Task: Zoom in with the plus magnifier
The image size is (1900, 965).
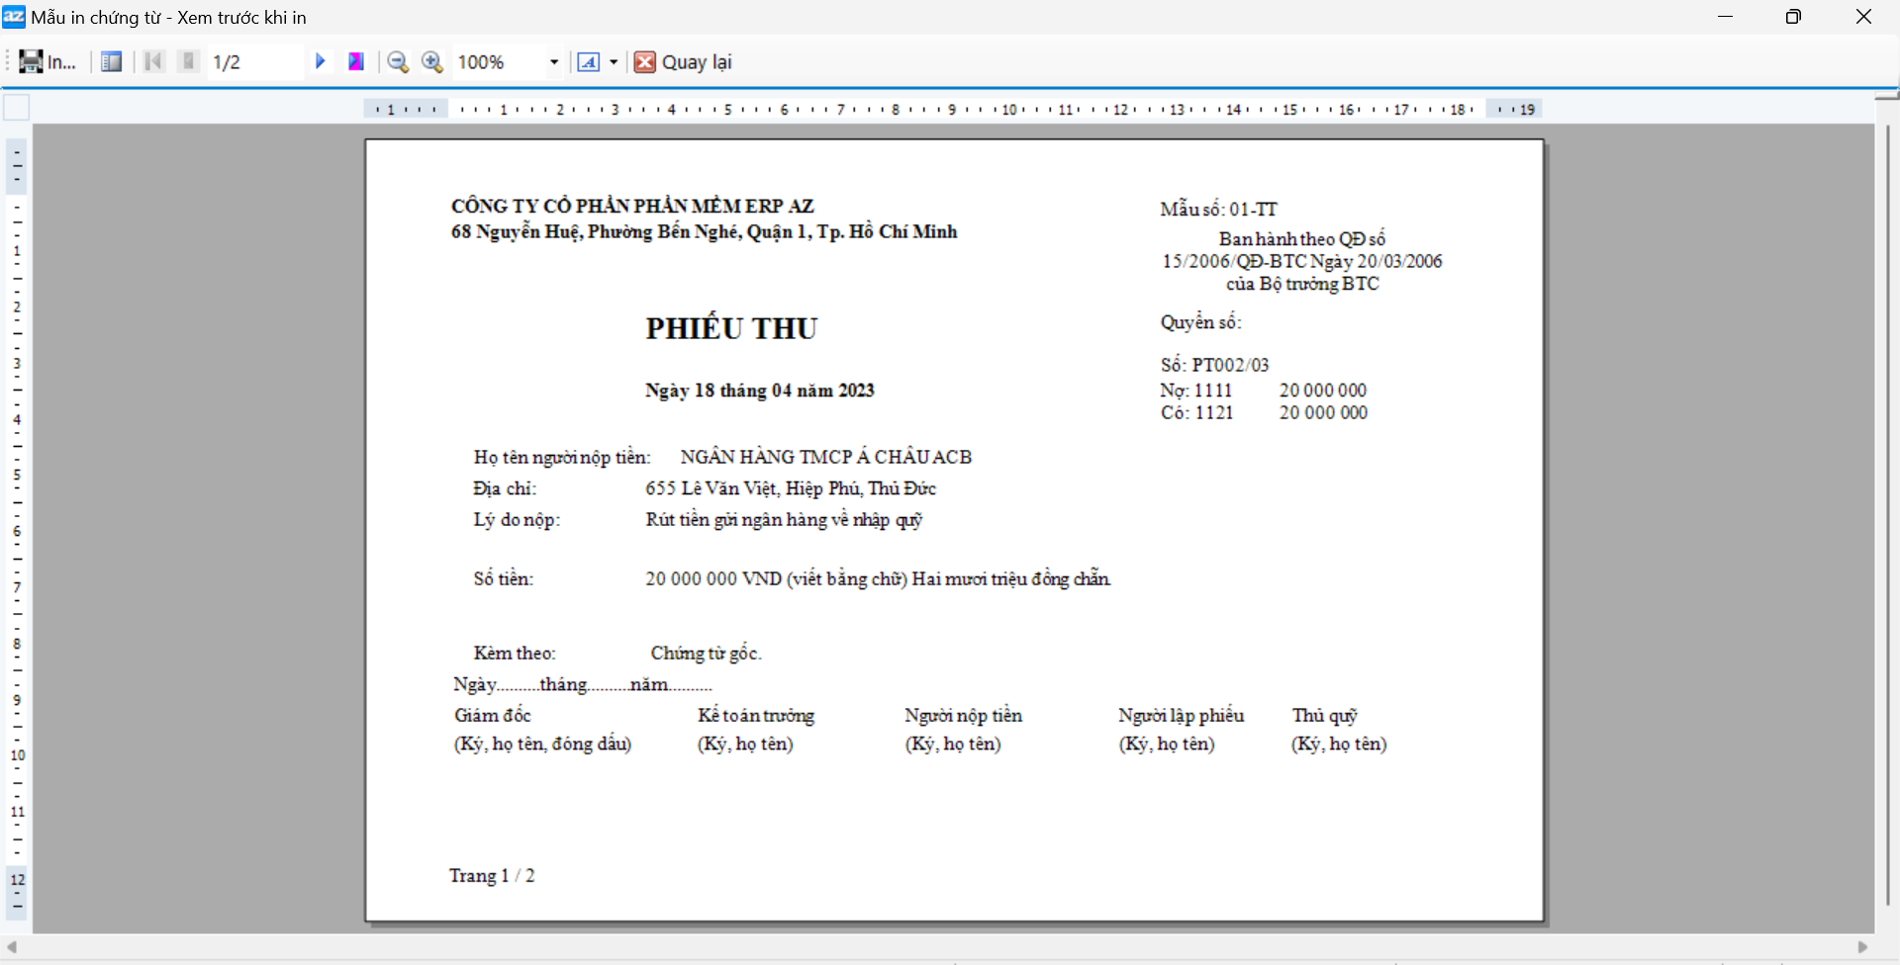Action: tap(432, 62)
